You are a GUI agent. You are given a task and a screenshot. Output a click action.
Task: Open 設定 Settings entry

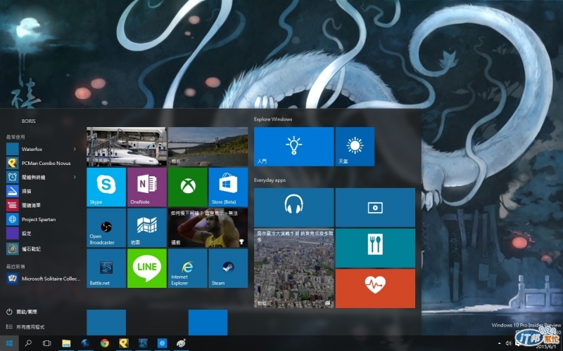42,234
